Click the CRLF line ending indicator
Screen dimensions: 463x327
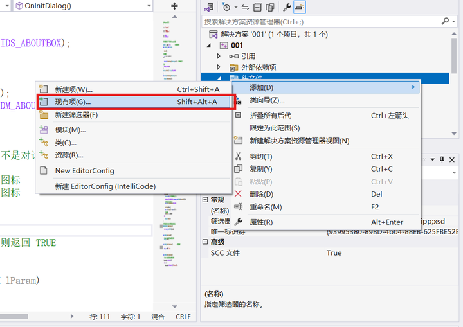point(183,317)
